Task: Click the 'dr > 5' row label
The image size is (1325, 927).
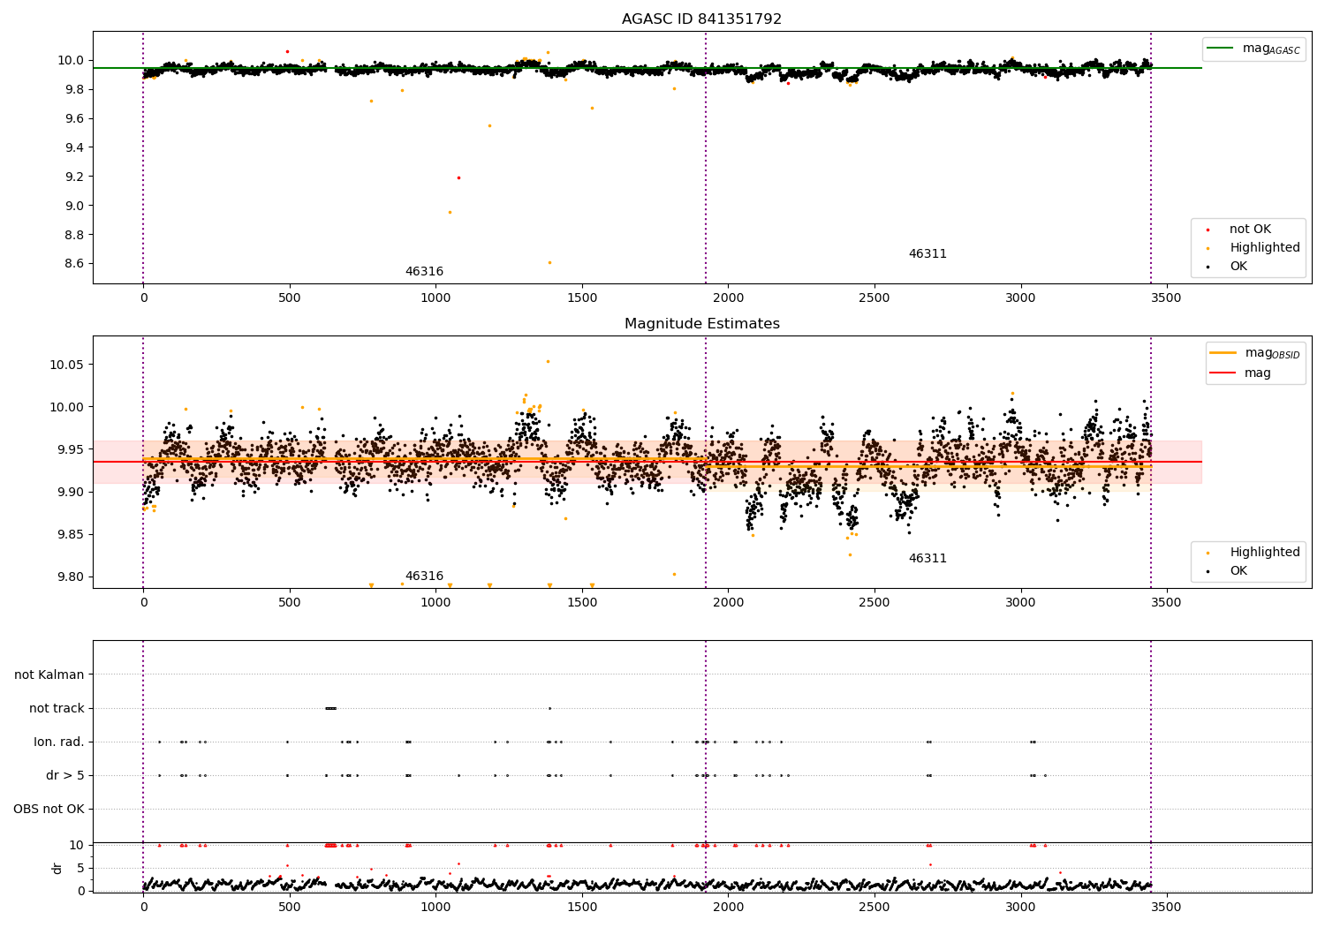Action: [x=65, y=775]
